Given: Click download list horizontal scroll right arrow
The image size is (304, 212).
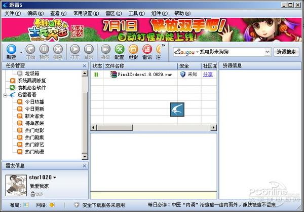Looking at the screenshot, I should point(214,127).
